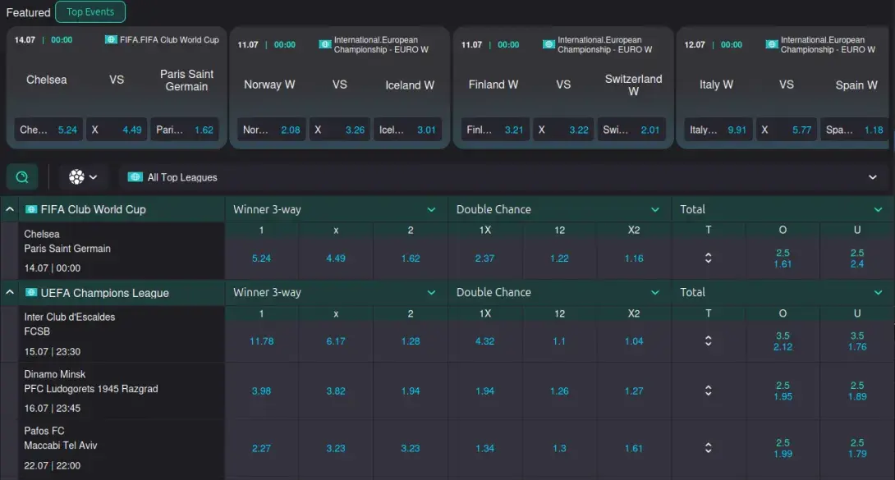
Task: Switch to the Featured tab
Action: [x=28, y=12]
